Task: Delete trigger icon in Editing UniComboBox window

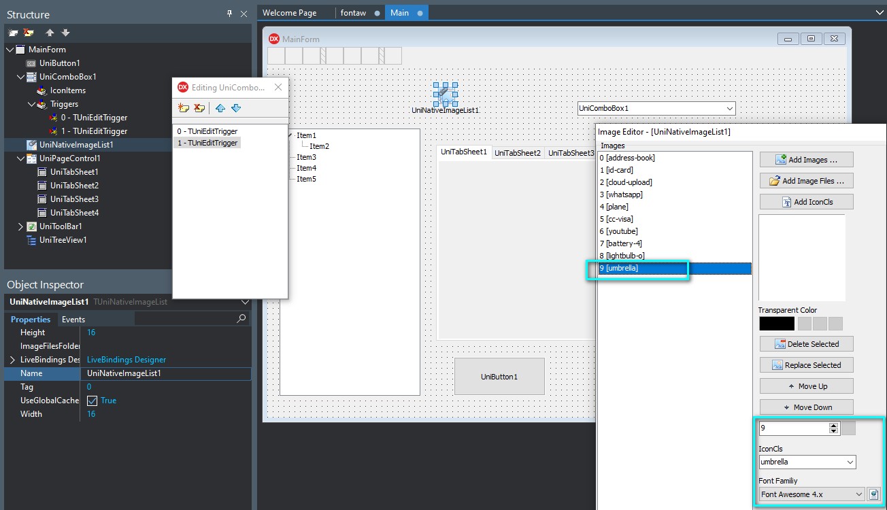Action: tap(199, 108)
